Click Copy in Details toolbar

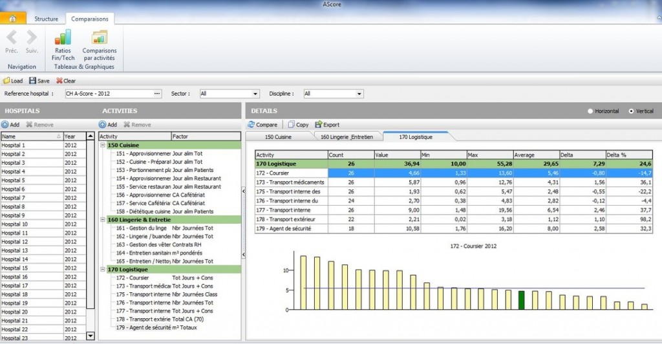pyautogui.click(x=298, y=125)
